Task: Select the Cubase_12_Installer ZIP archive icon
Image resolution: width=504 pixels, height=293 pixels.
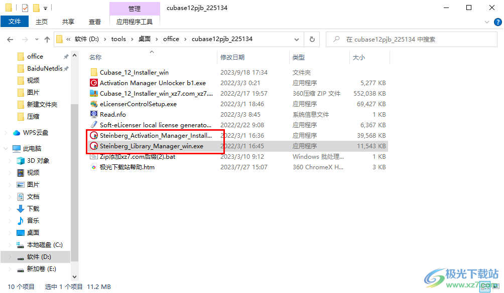Action: click(94, 94)
